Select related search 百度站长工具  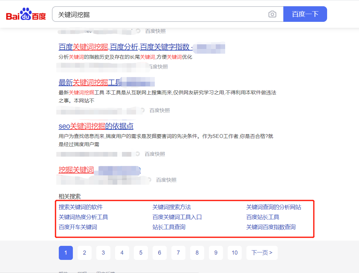tap(263, 217)
